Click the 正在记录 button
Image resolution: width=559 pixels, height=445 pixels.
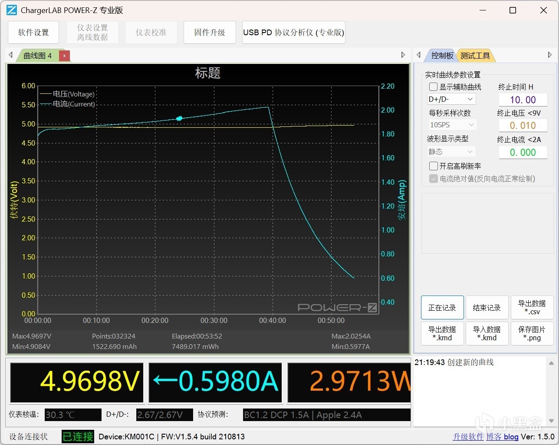pyautogui.click(x=442, y=308)
